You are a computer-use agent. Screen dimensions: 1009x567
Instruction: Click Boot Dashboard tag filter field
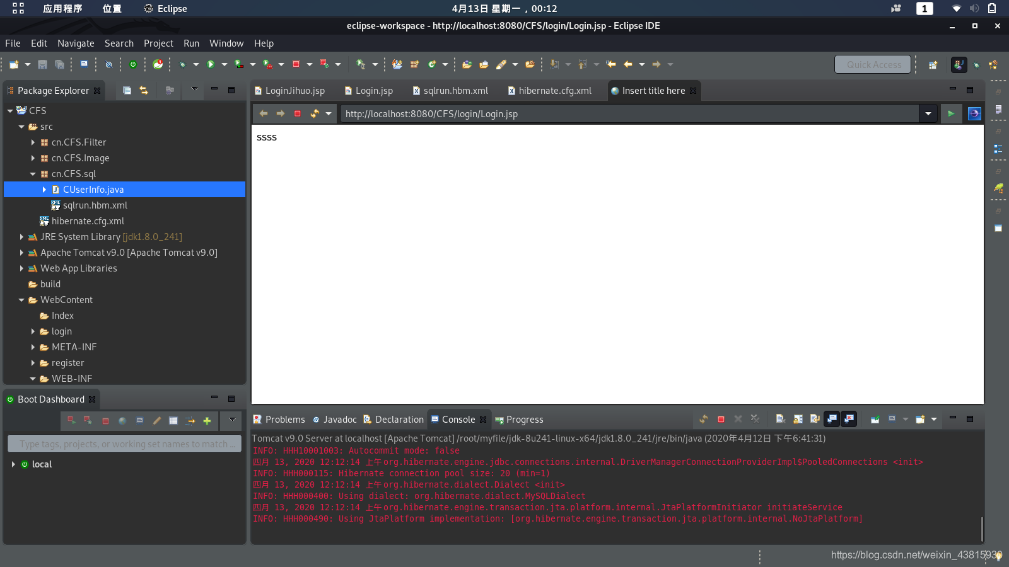pyautogui.click(x=124, y=444)
